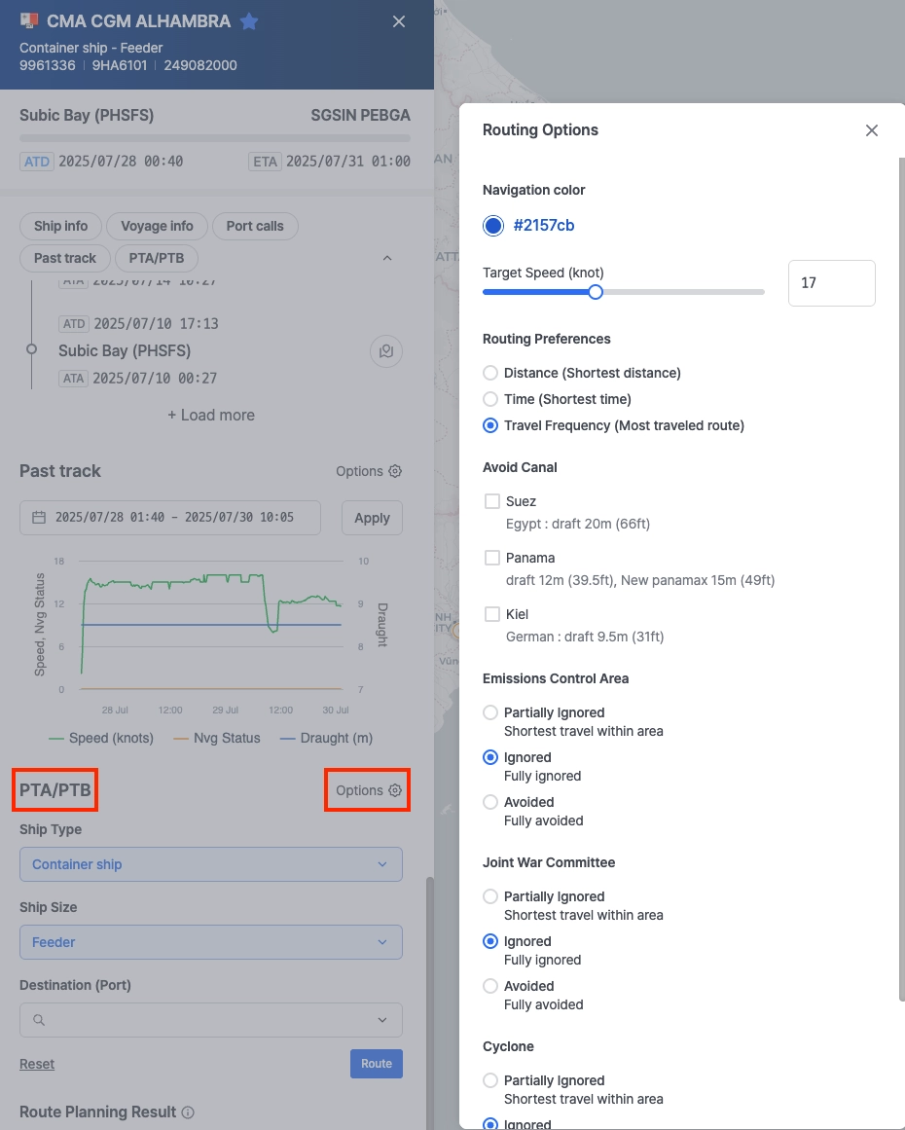Expand the Ship Size Feeder dropdown
Image resolution: width=905 pixels, height=1130 pixels.
click(x=210, y=942)
